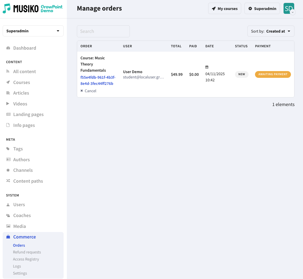Cancel the Music Theory Fundamentals order

click(x=89, y=91)
